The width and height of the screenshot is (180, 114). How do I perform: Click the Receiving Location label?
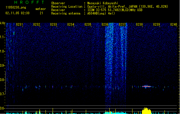coord(67,7)
